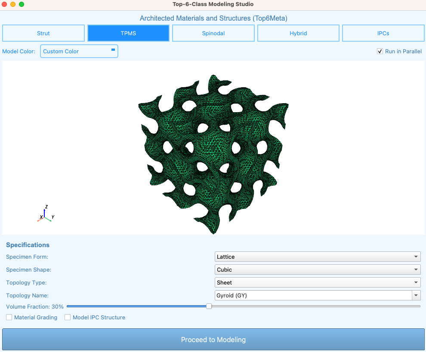This screenshot has width=426, height=352.
Task: Toggle the Run in Parallel checkbox
Action: [x=380, y=51]
